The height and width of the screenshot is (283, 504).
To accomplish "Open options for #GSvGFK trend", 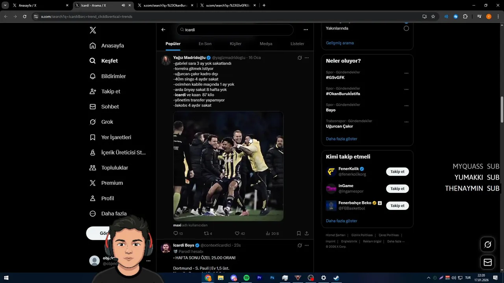I will click(406, 73).
